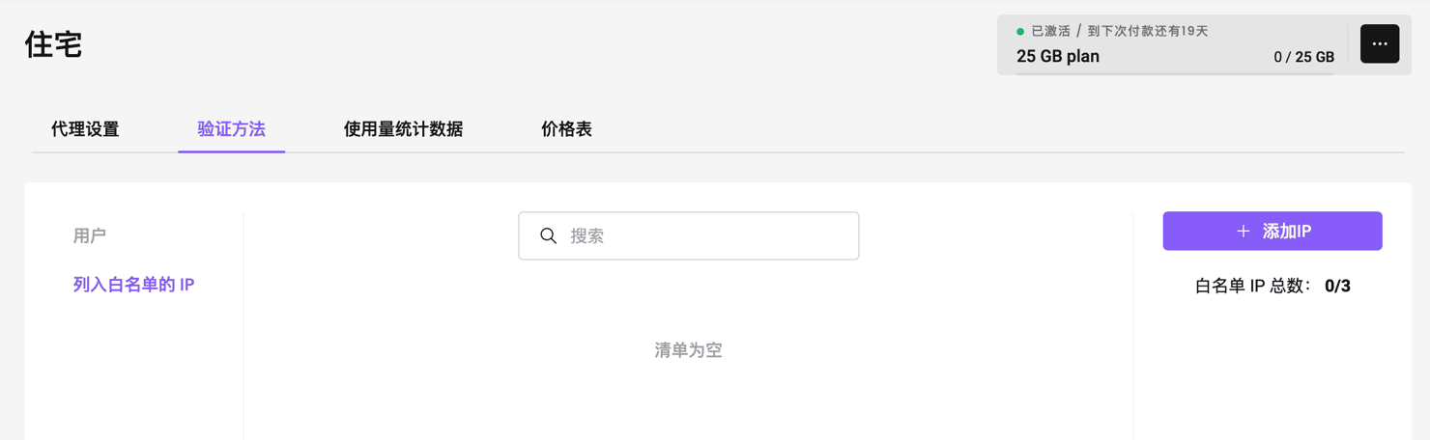Click the green 已激活 status dot
Screen dimensions: 1430x440
pos(1020,32)
